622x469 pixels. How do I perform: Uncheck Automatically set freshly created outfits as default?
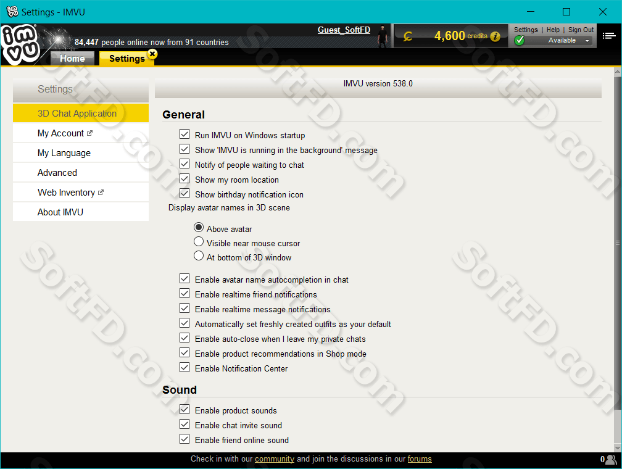tap(185, 323)
